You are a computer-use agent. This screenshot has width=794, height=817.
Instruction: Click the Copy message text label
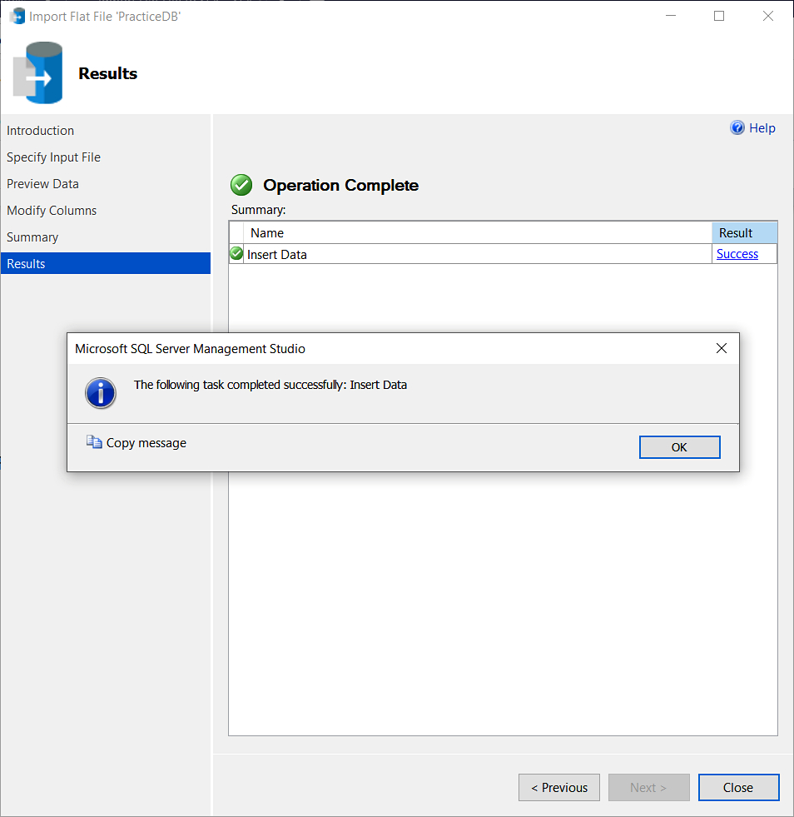tap(146, 443)
